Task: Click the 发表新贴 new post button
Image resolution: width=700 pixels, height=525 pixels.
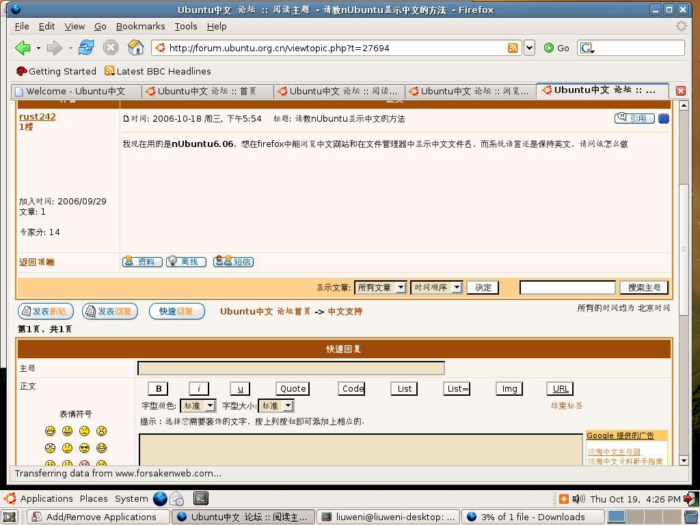Action: (x=46, y=311)
